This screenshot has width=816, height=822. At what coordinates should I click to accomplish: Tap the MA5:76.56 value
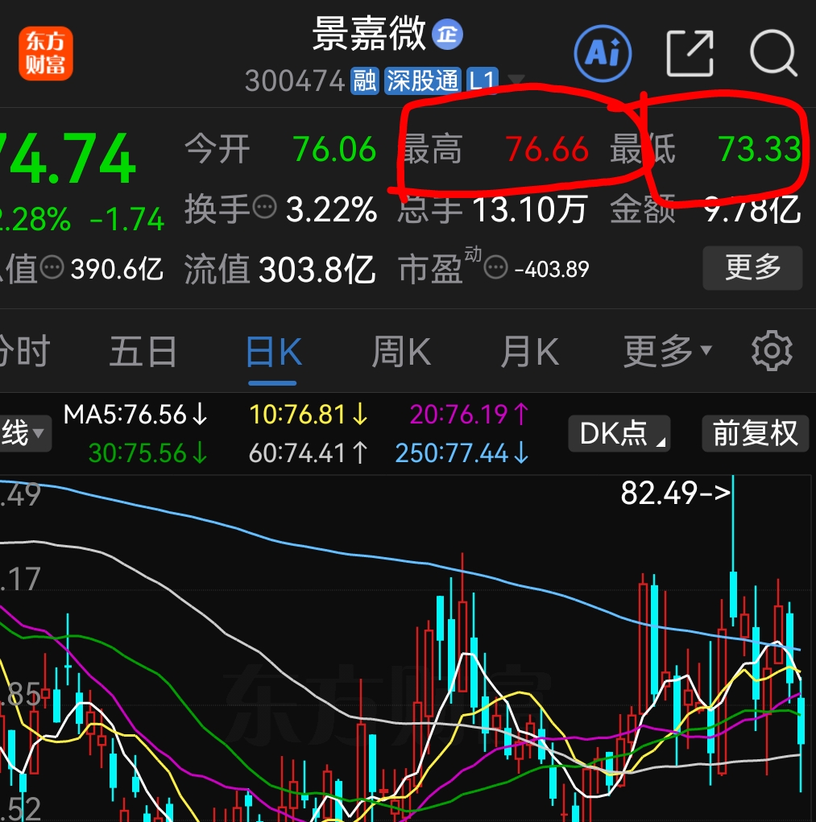135,415
